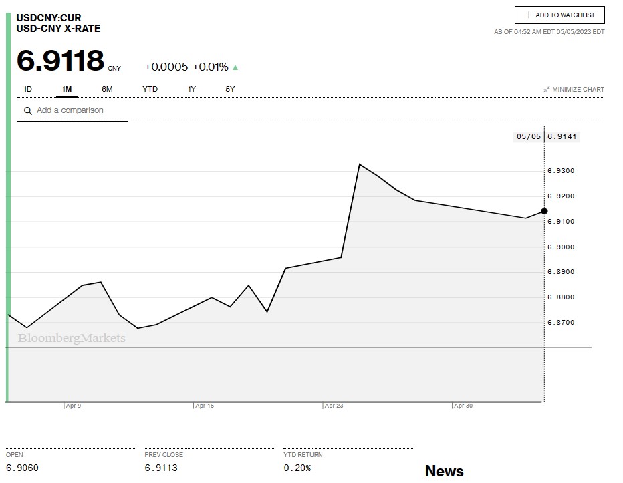Viewport: 623px width, 483px height.
Task: Click the plus icon in Add to Watchlist
Action: [x=529, y=15]
